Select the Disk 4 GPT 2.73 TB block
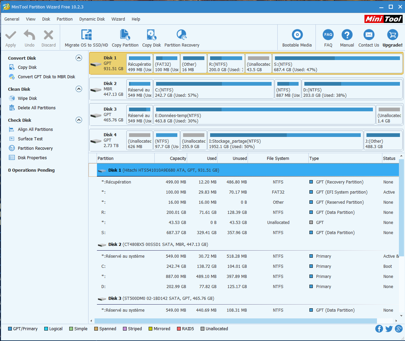This screenshot has width=405, height=341. 108,140
